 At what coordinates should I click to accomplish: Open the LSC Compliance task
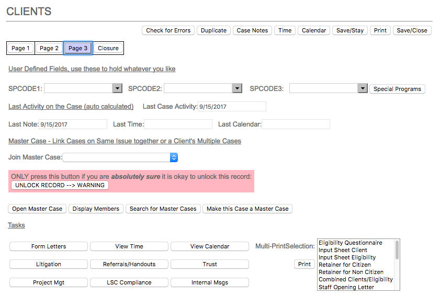point(129,282)
